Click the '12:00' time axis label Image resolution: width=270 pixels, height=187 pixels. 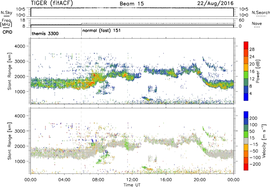point(132,180)
